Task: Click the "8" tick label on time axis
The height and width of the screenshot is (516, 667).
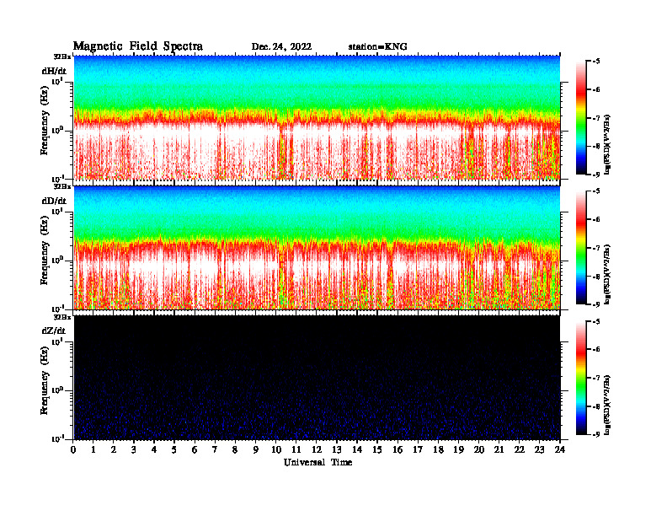Action: point(235,450)
